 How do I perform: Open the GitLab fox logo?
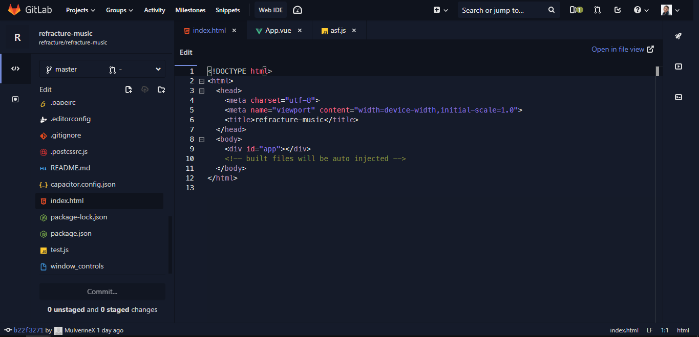14,9
